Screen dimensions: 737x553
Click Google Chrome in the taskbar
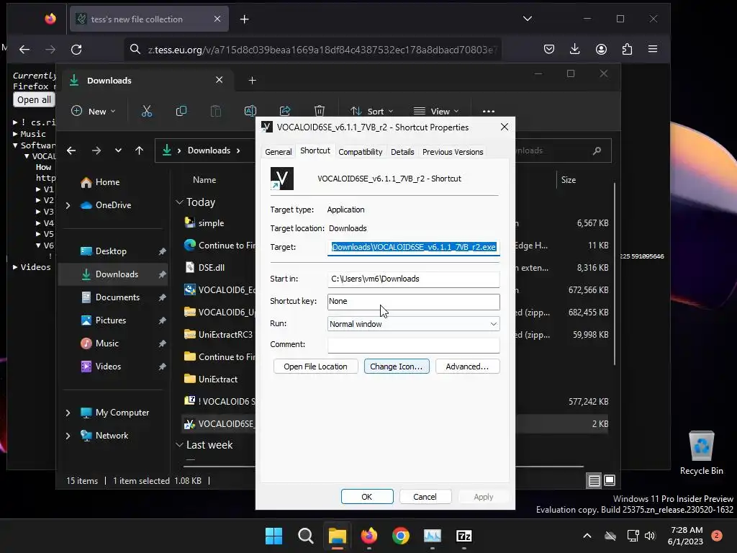(400, 536)
